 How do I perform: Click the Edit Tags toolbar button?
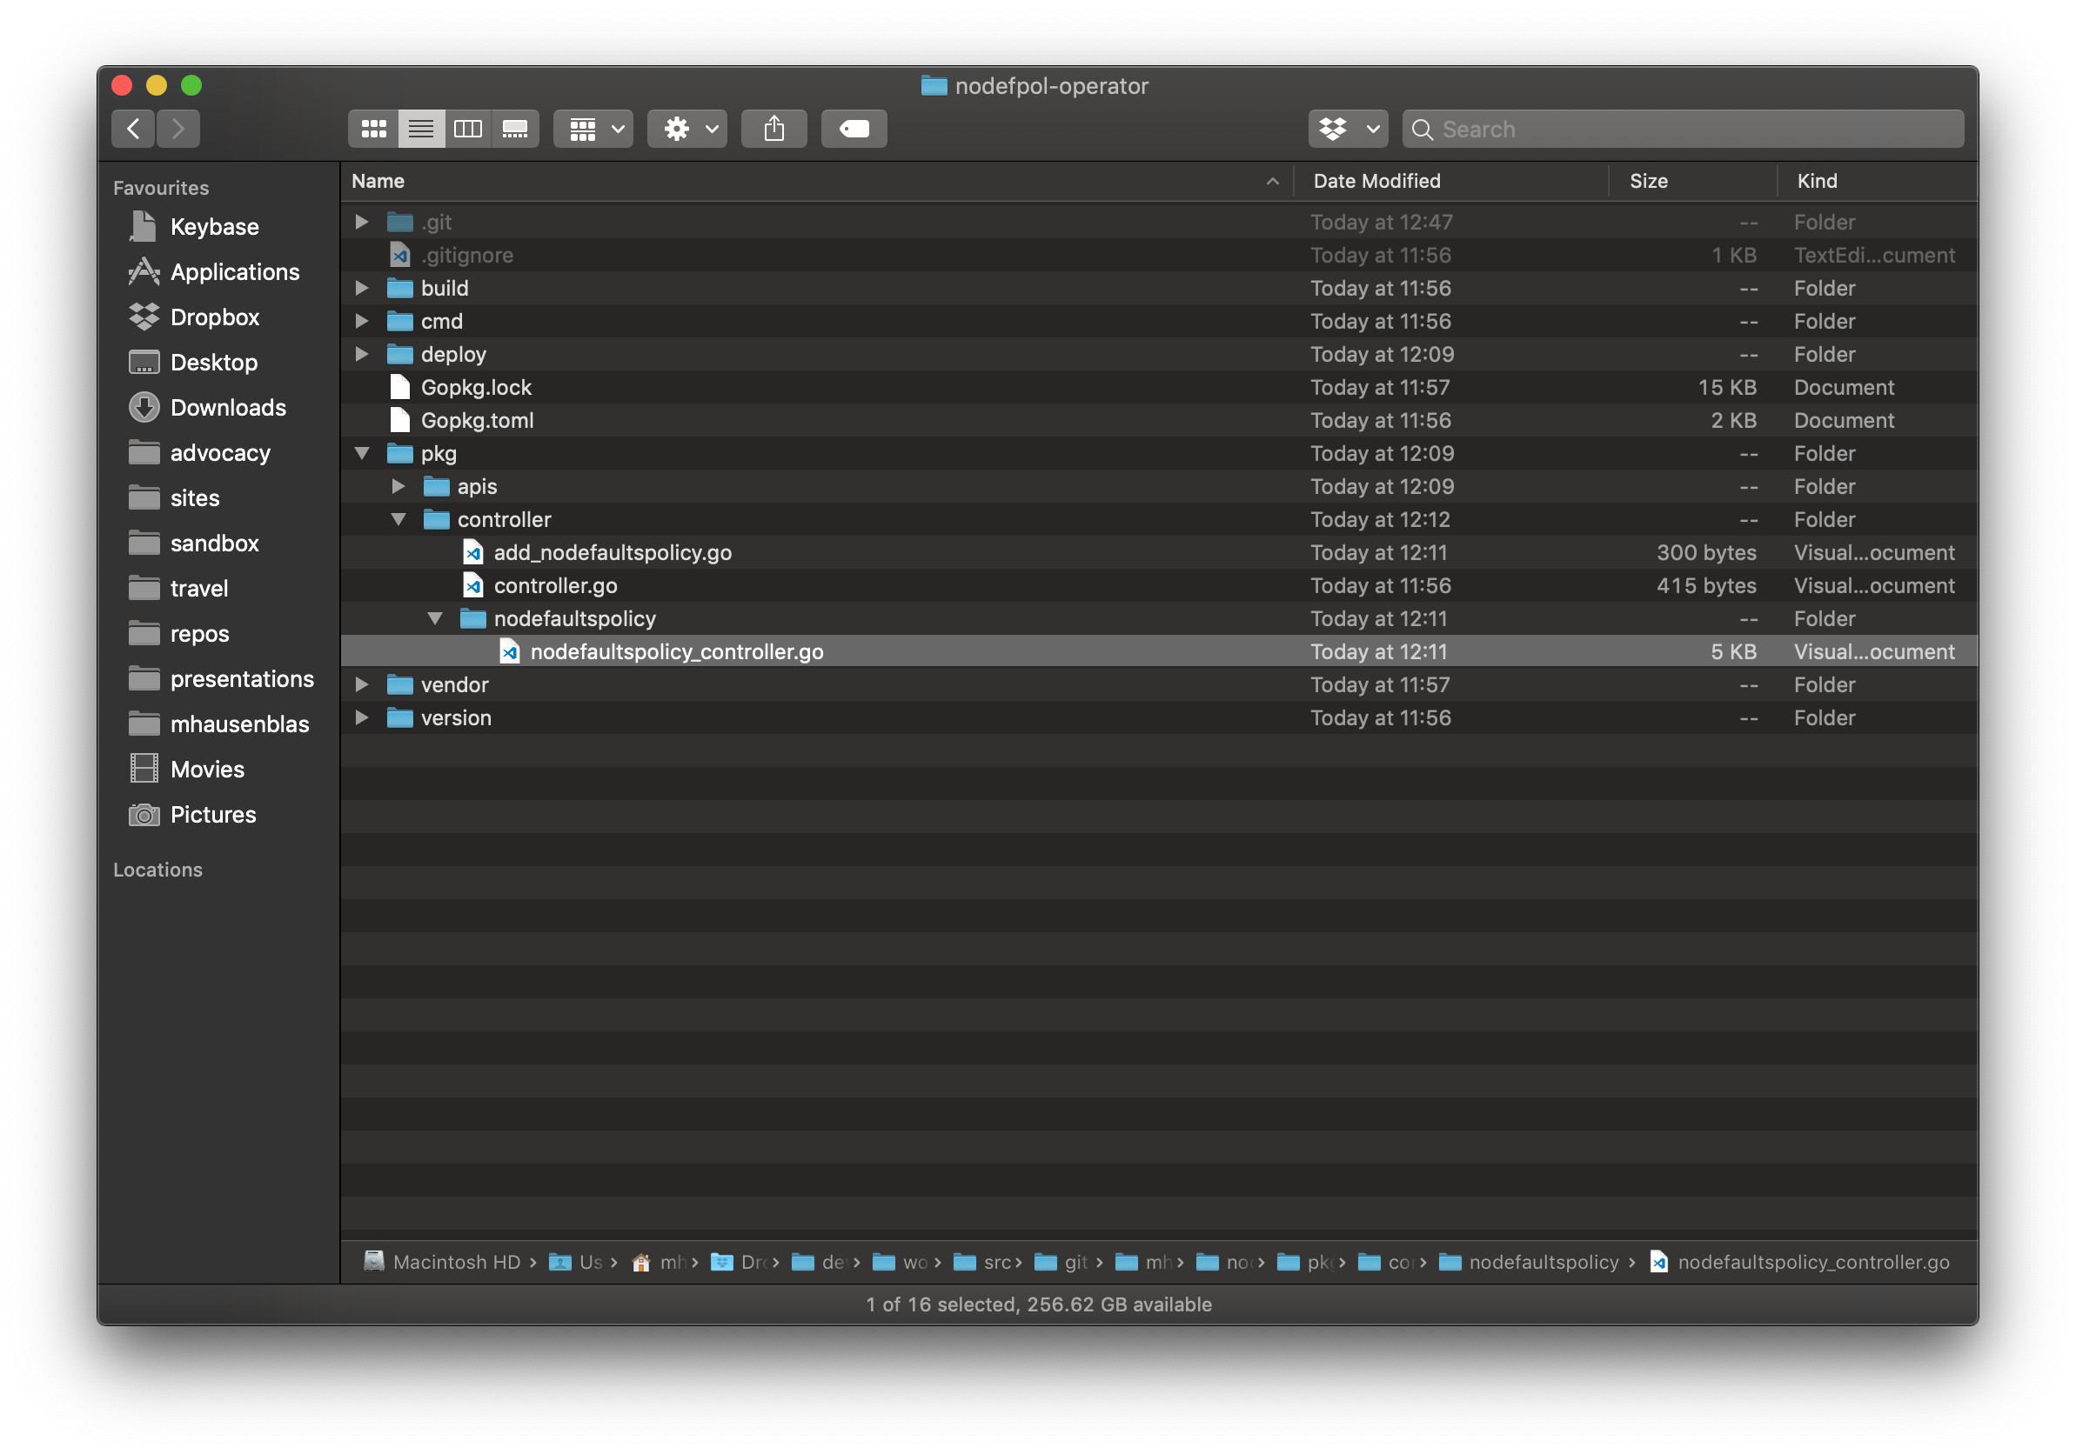[854, 130]
